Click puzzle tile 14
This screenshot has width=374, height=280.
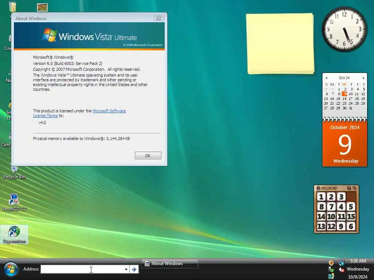[321, 217]
